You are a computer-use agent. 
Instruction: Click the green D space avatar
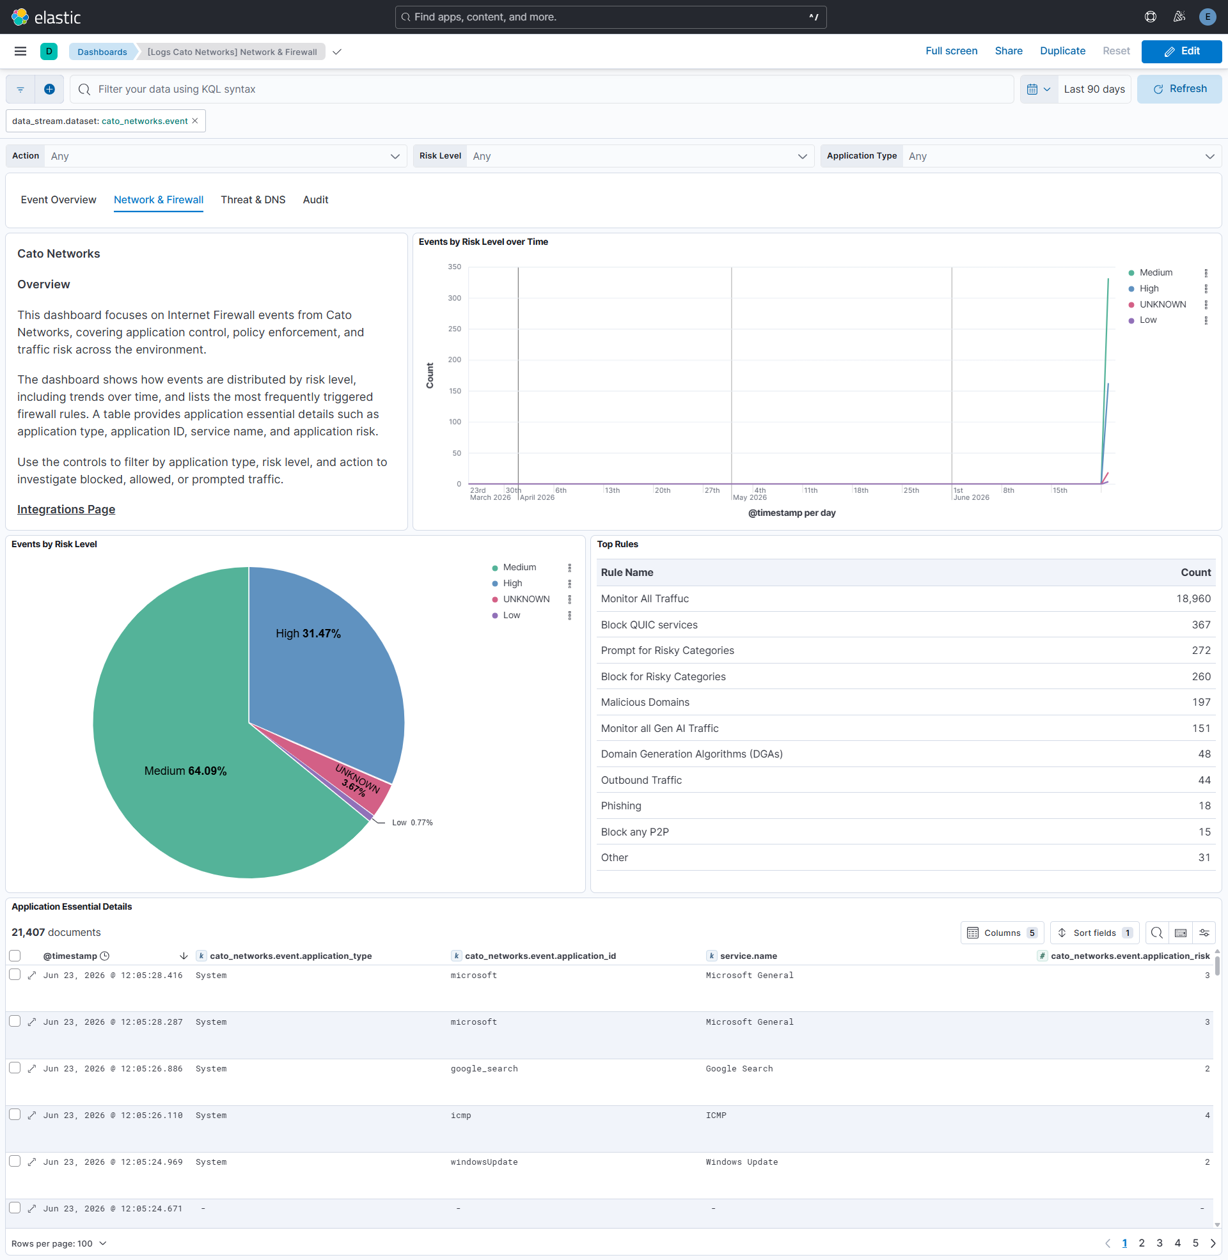pos(49,52)
